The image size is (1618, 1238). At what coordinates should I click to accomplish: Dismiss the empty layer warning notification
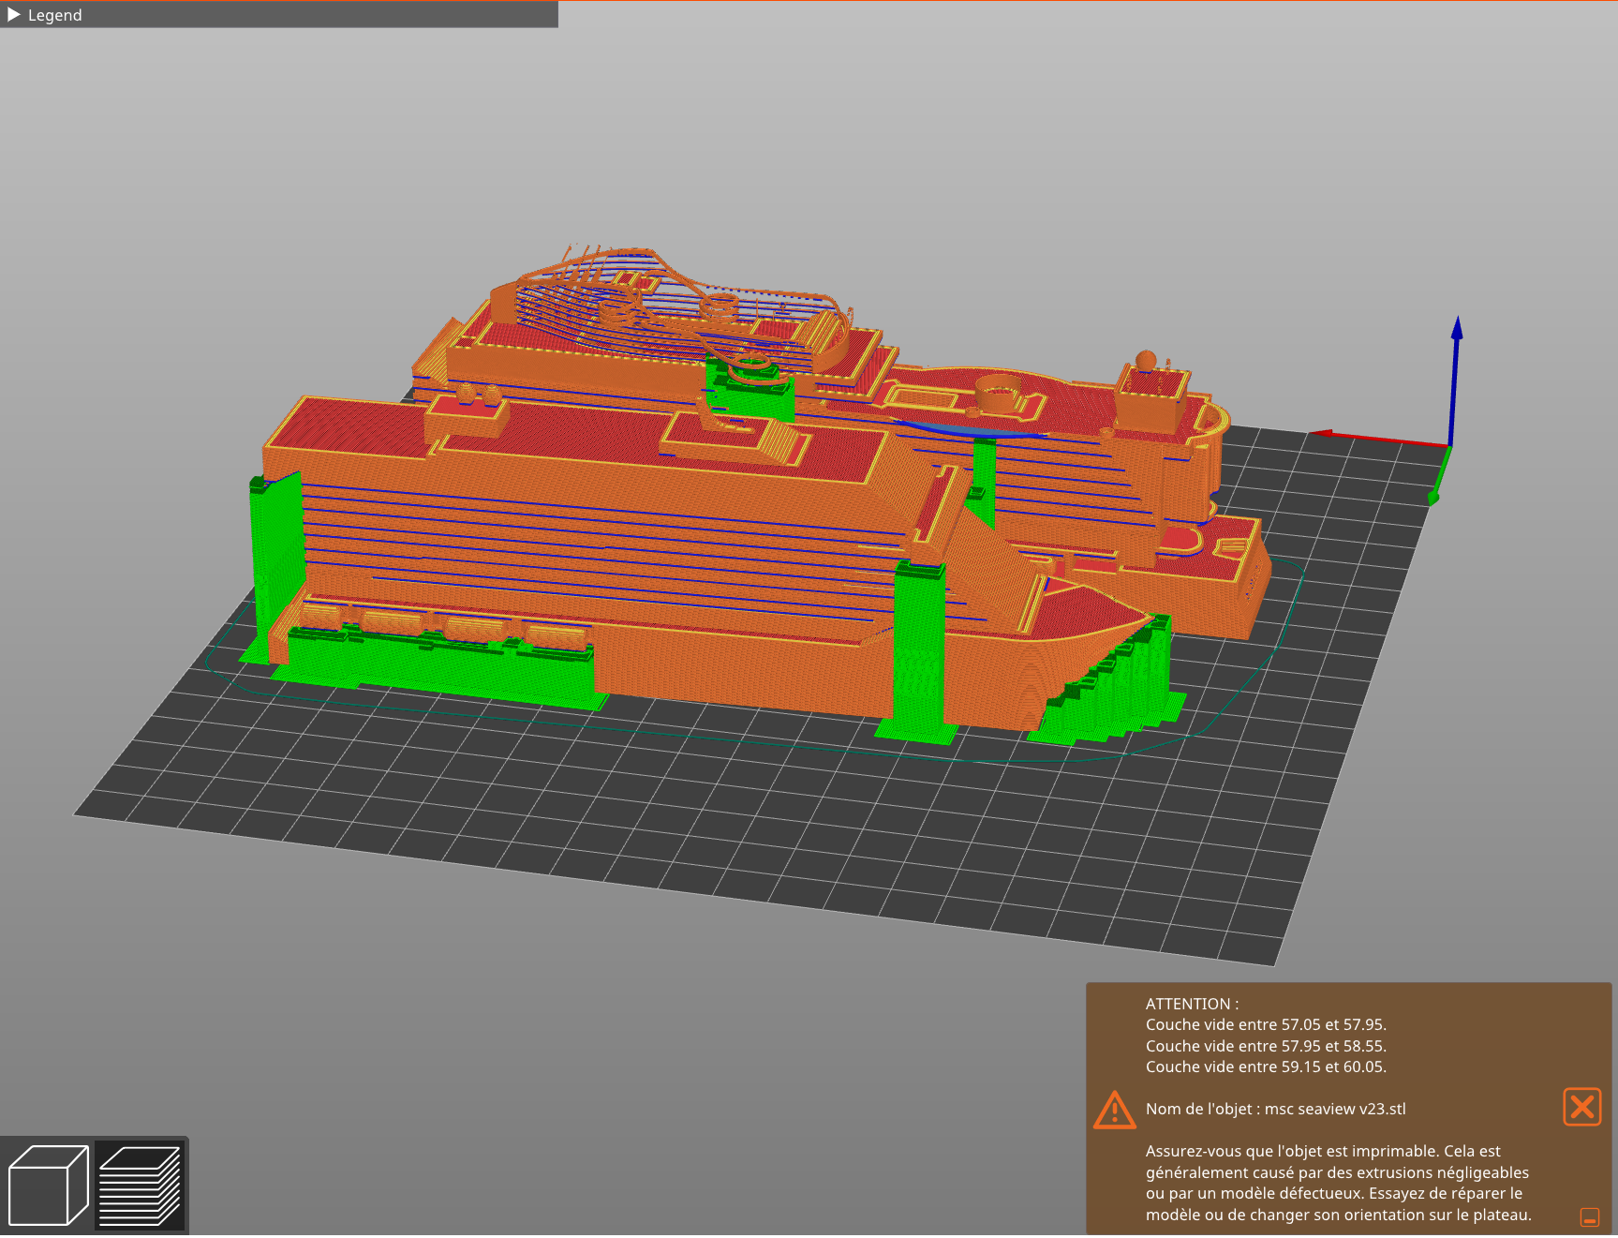pos(1581,1107)
